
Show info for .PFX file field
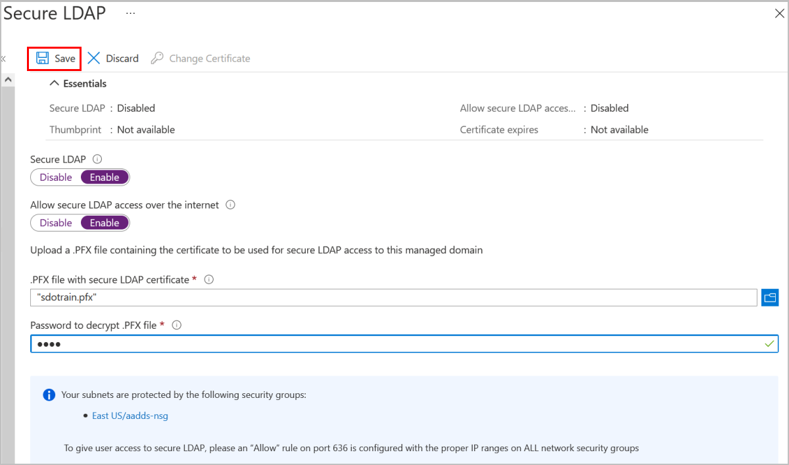point(209,280)
